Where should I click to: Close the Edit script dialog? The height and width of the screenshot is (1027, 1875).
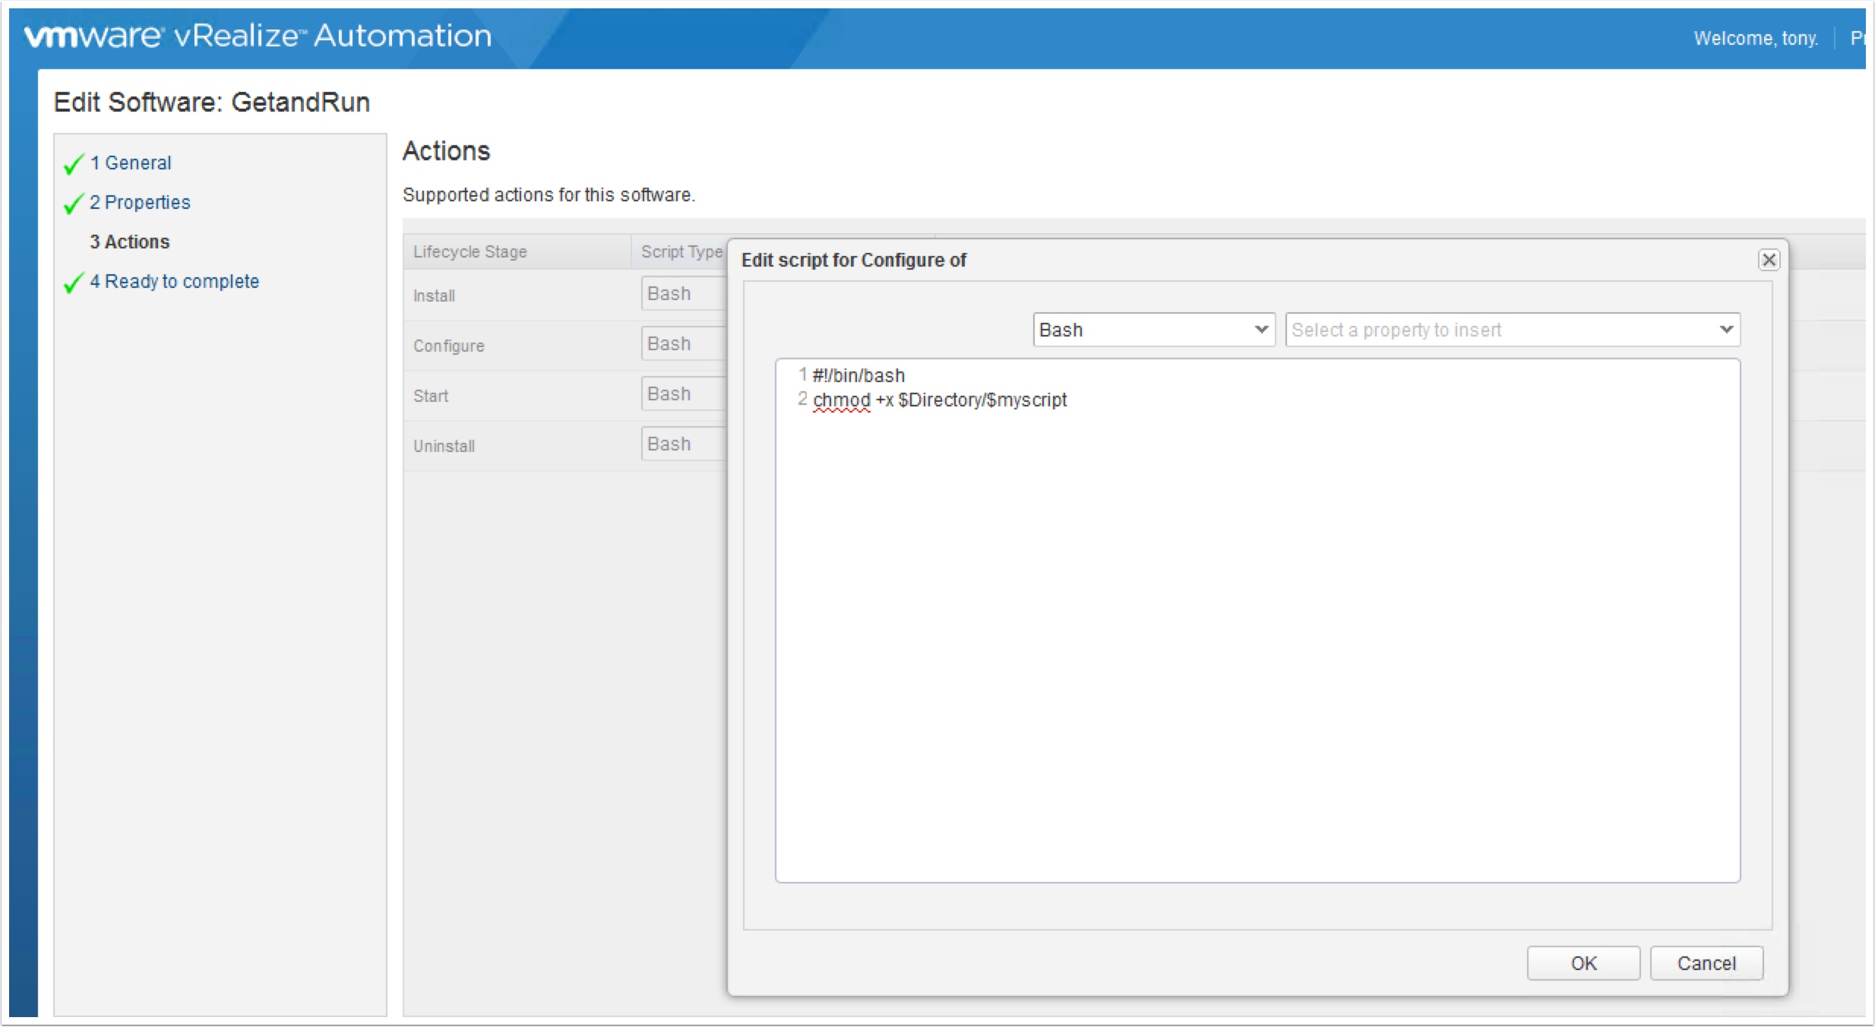(x=1769, y=260)
